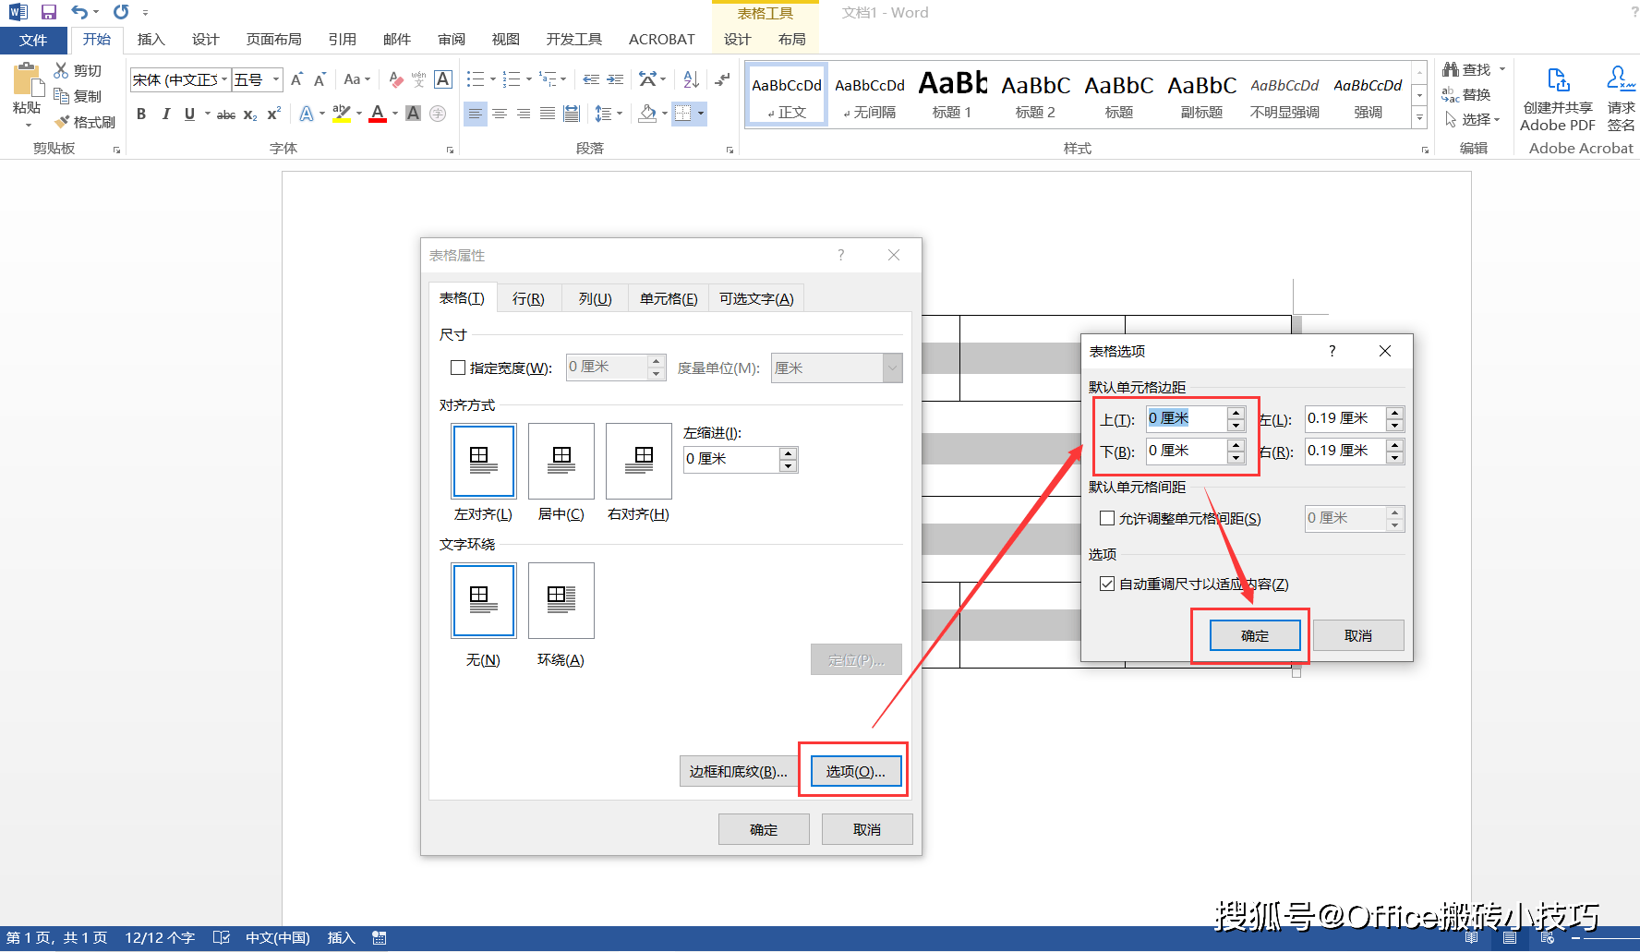Click yellow text highlight color swatch
This screenshot has width=1640, height=952.
point(342,114)
